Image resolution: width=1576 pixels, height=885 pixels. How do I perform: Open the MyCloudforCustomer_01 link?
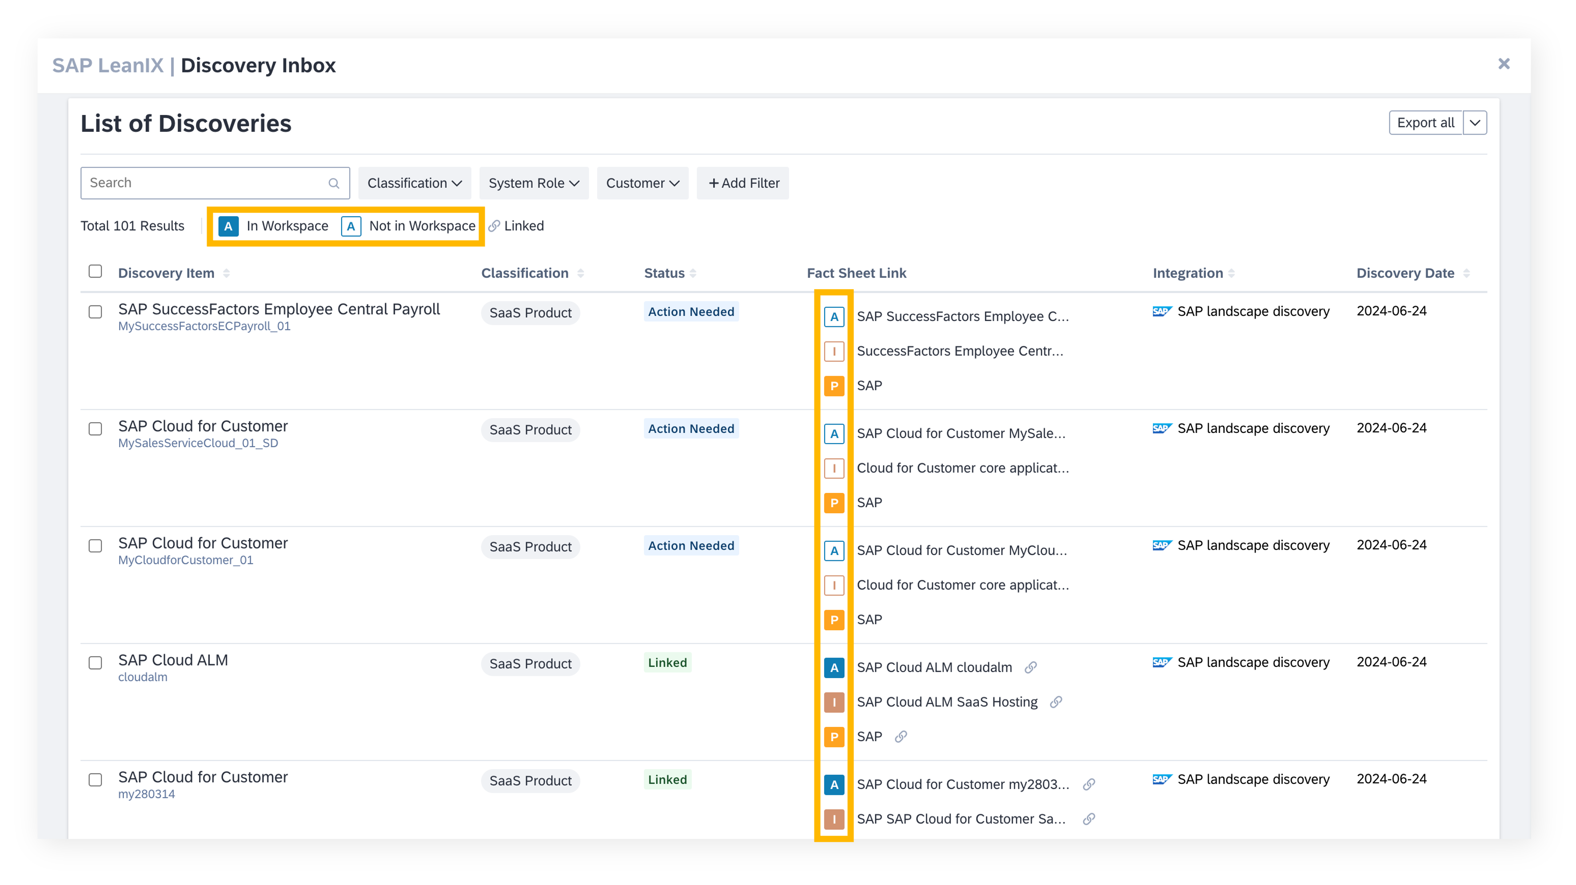(185, 560)
